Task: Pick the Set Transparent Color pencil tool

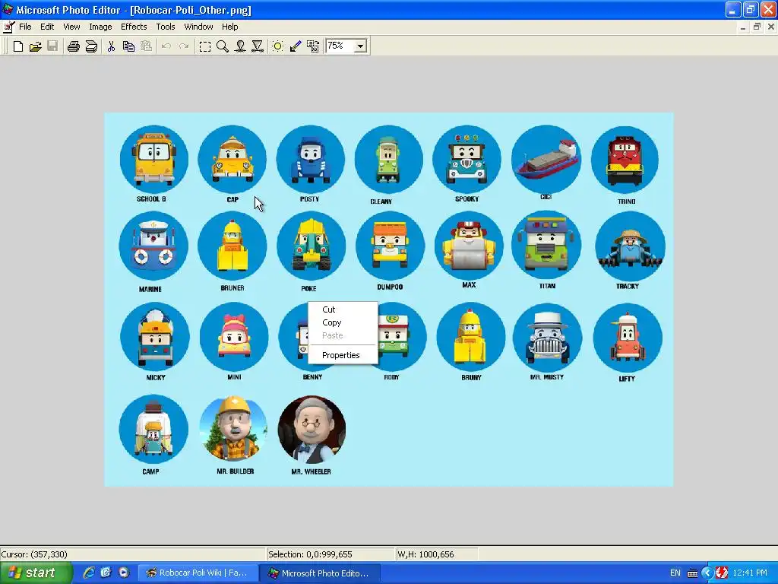Action: pos(296,46)
